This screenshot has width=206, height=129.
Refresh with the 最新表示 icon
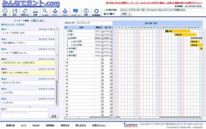click(25, 12)
